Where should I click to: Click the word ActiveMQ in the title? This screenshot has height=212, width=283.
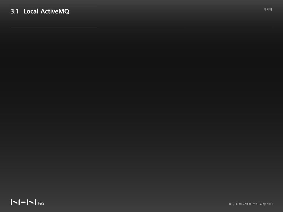[55, 11]
